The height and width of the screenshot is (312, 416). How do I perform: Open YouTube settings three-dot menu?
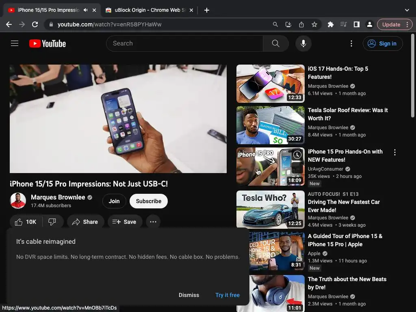pos(351,43)
